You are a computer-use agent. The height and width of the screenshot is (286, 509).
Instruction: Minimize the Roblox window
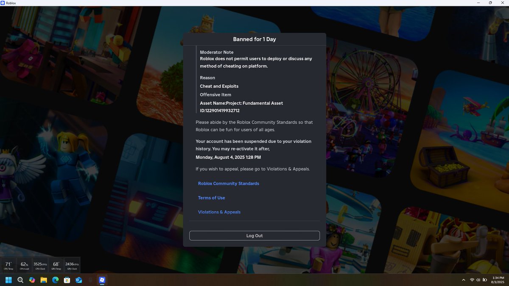point(478,3)
